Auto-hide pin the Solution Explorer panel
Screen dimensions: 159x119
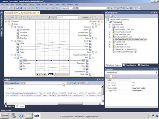point(154,13)
